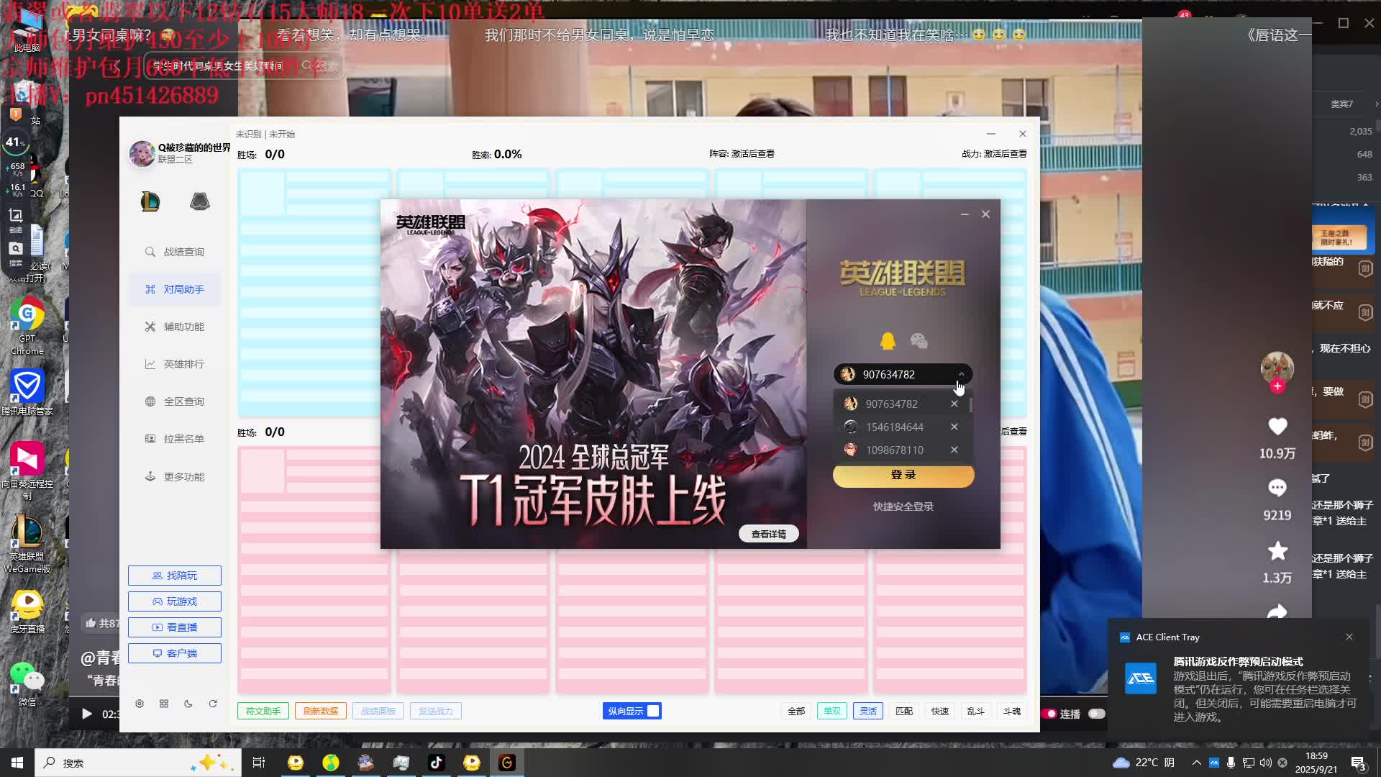Image resolution: width=1381 pixels, height=777 pixels.
Task: Close the ACE Client Tray notification
Action: 1349,637
